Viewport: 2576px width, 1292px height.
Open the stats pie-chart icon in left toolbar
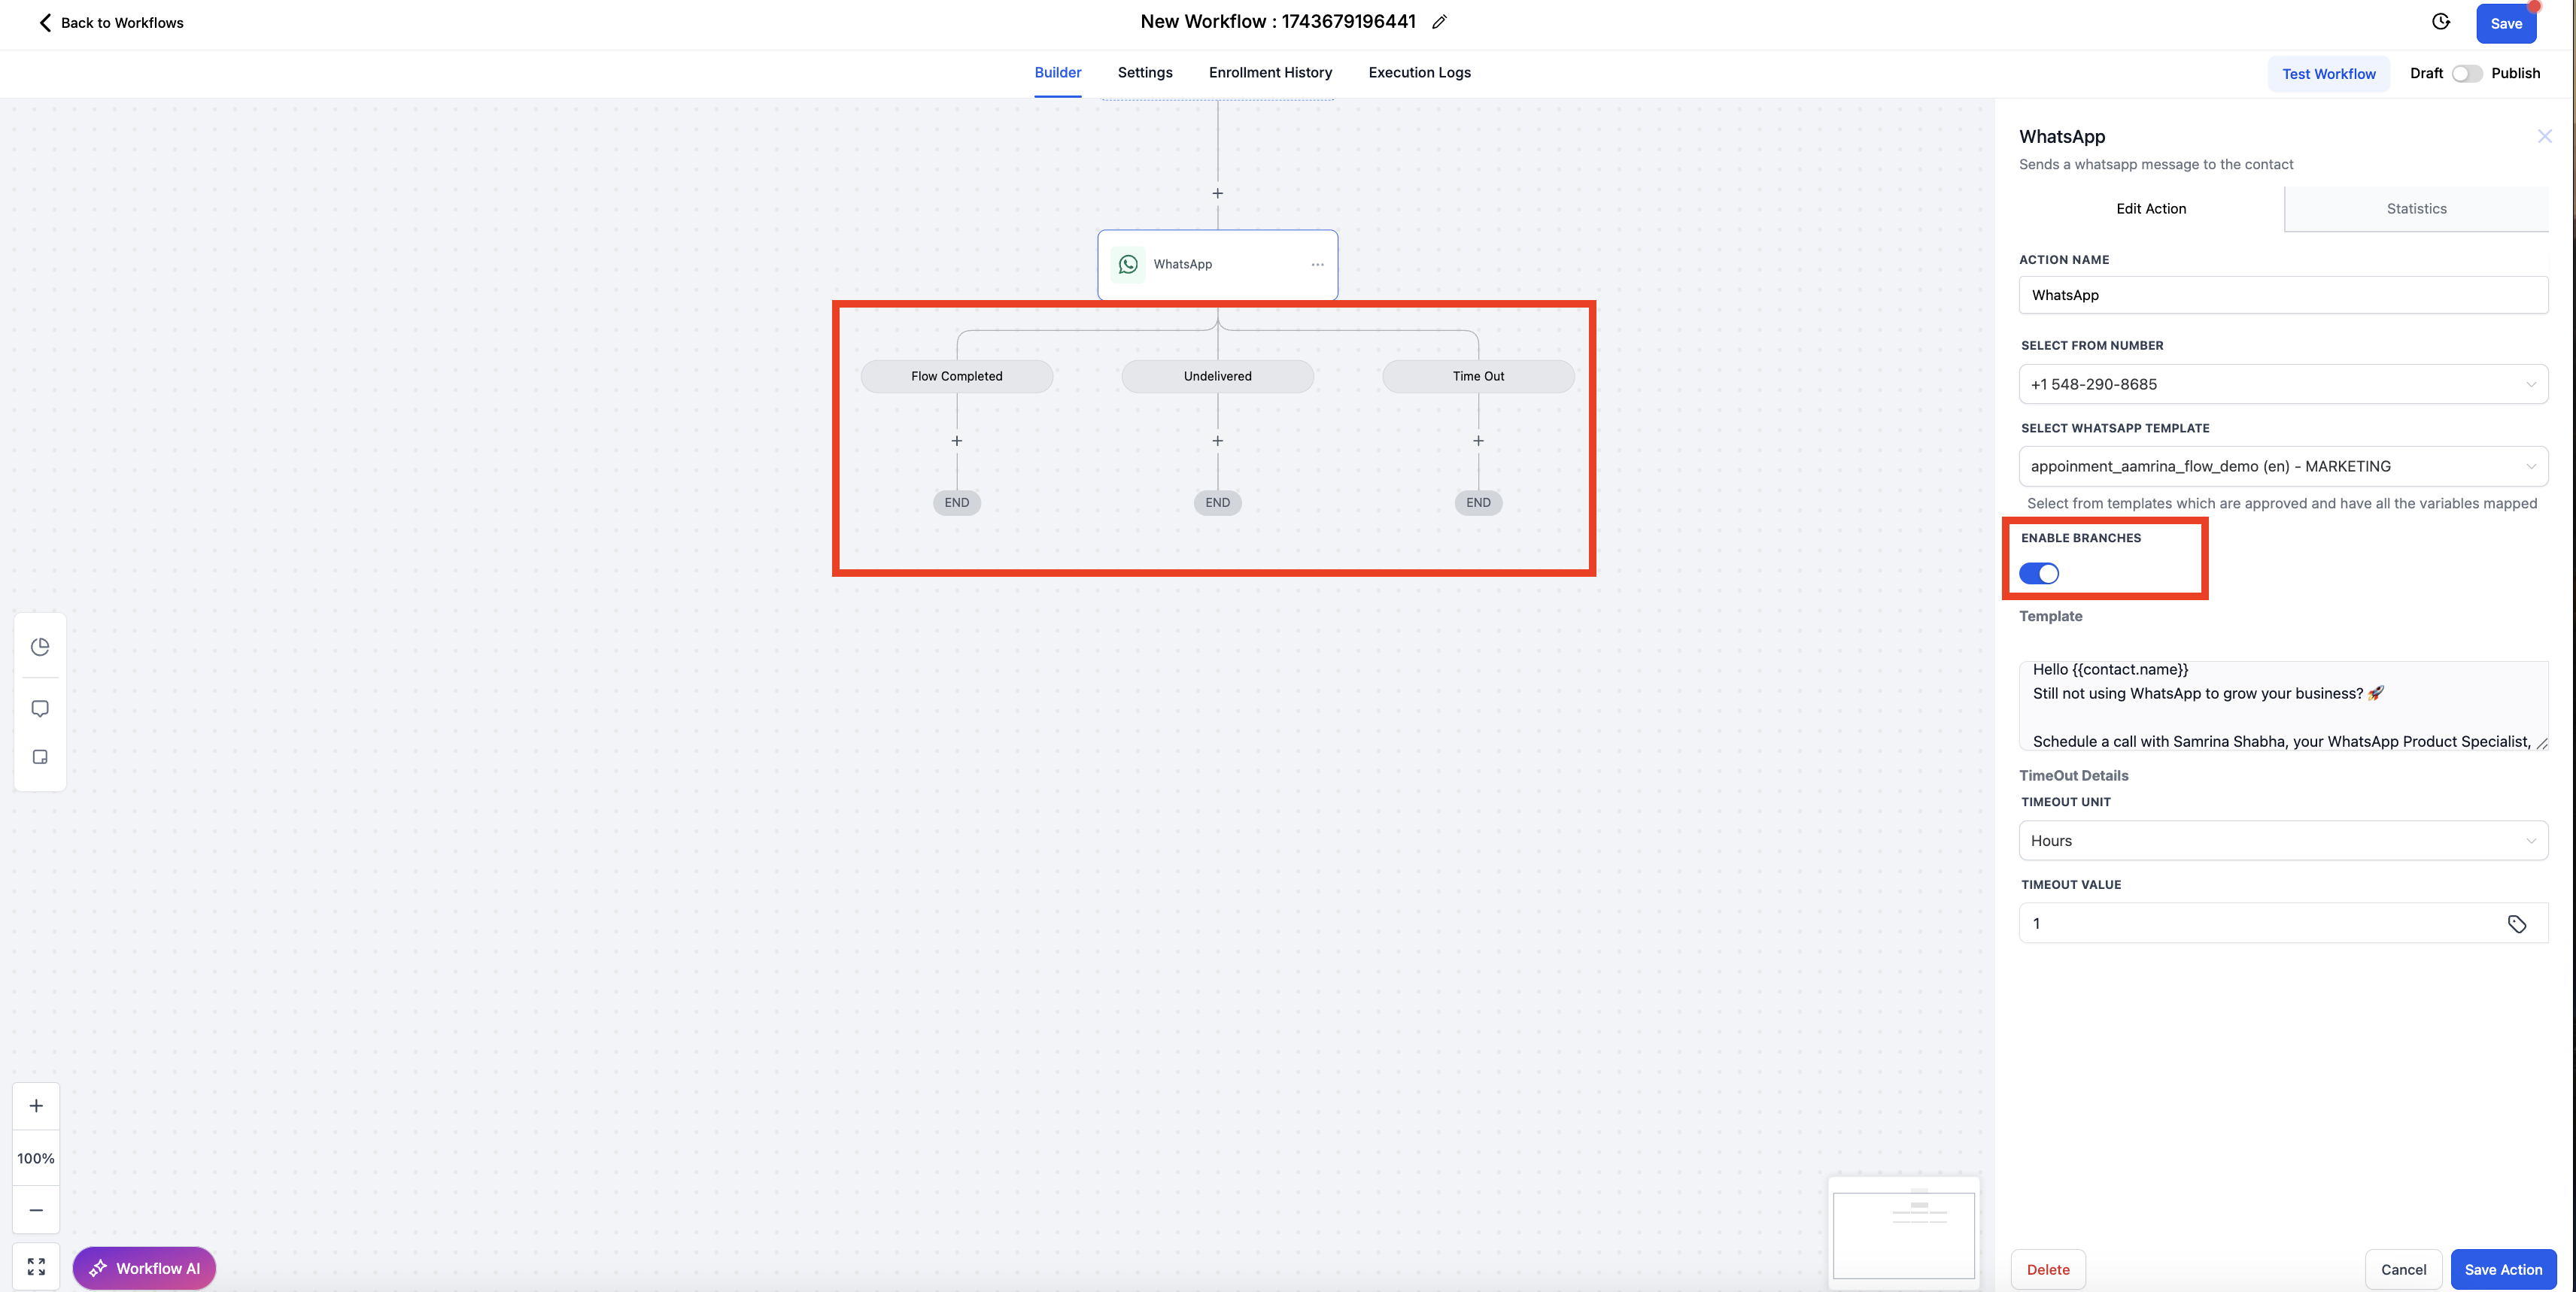pos(40,647)
